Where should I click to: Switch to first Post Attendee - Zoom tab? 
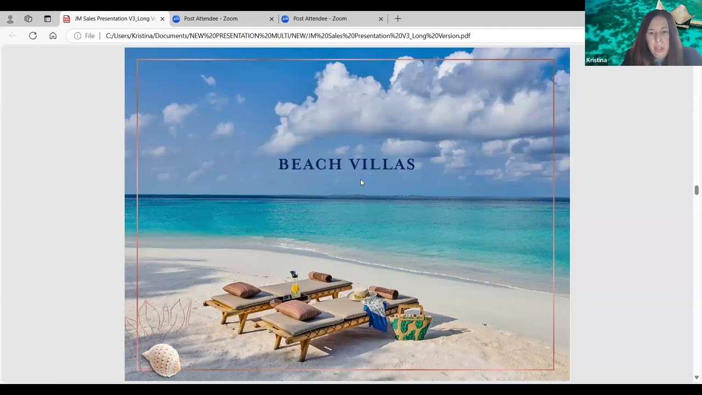223,19
